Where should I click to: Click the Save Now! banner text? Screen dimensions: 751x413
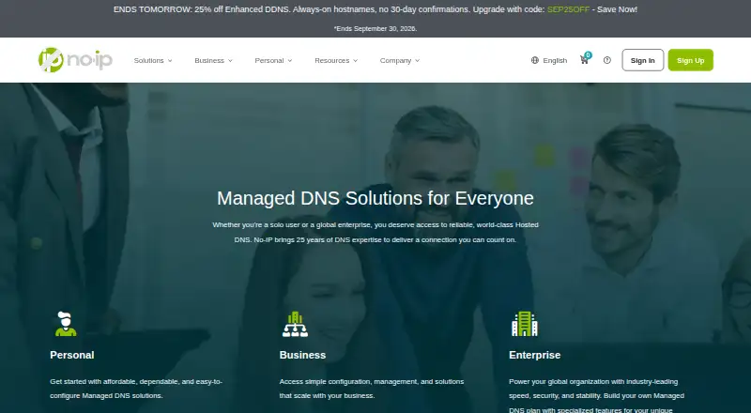[618, 9]
